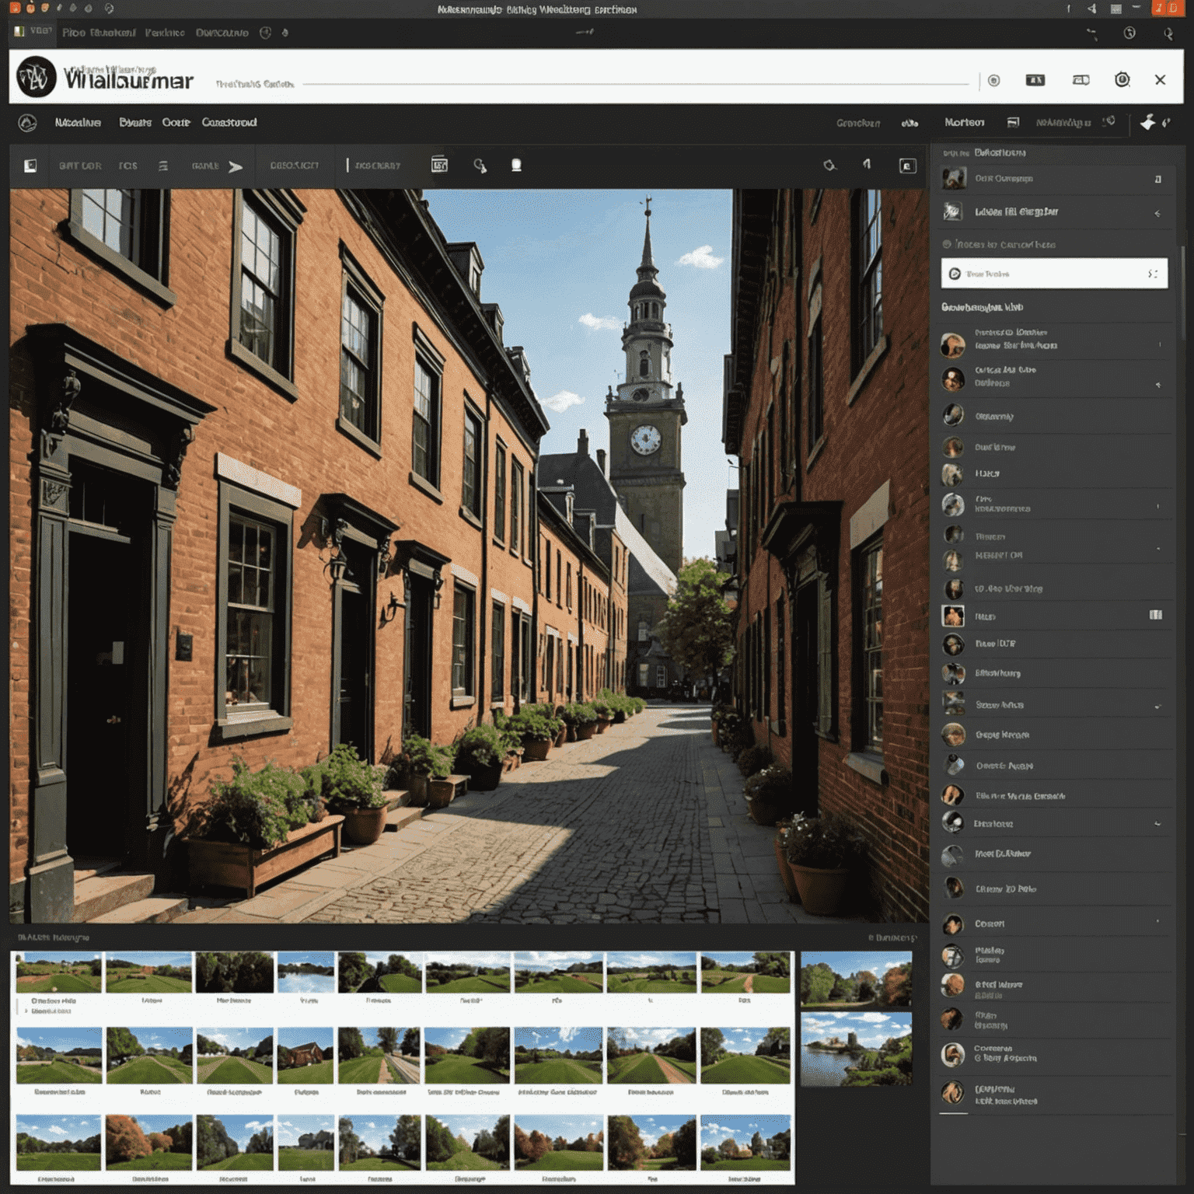Image resolution: width=1194 pixels, height=1194 pixels.
Task: Click the people icon in the navigation row
Action: point(909,123)
